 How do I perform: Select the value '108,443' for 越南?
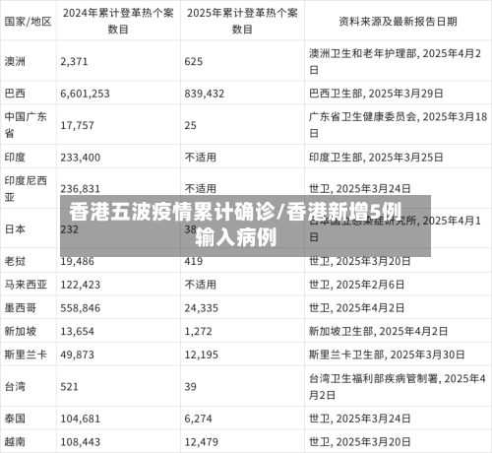(x=81, y=442)
